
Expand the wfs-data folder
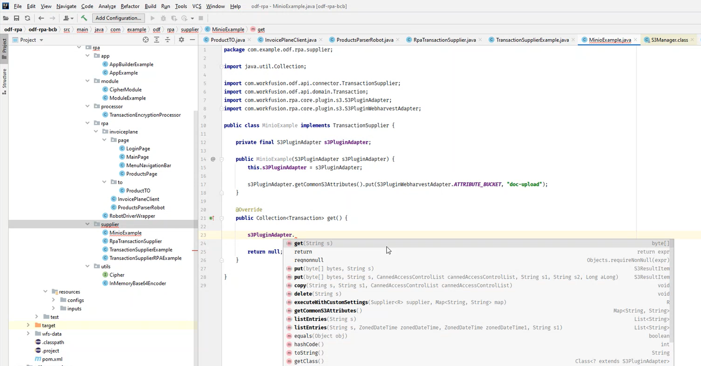(x=28, y=334)
